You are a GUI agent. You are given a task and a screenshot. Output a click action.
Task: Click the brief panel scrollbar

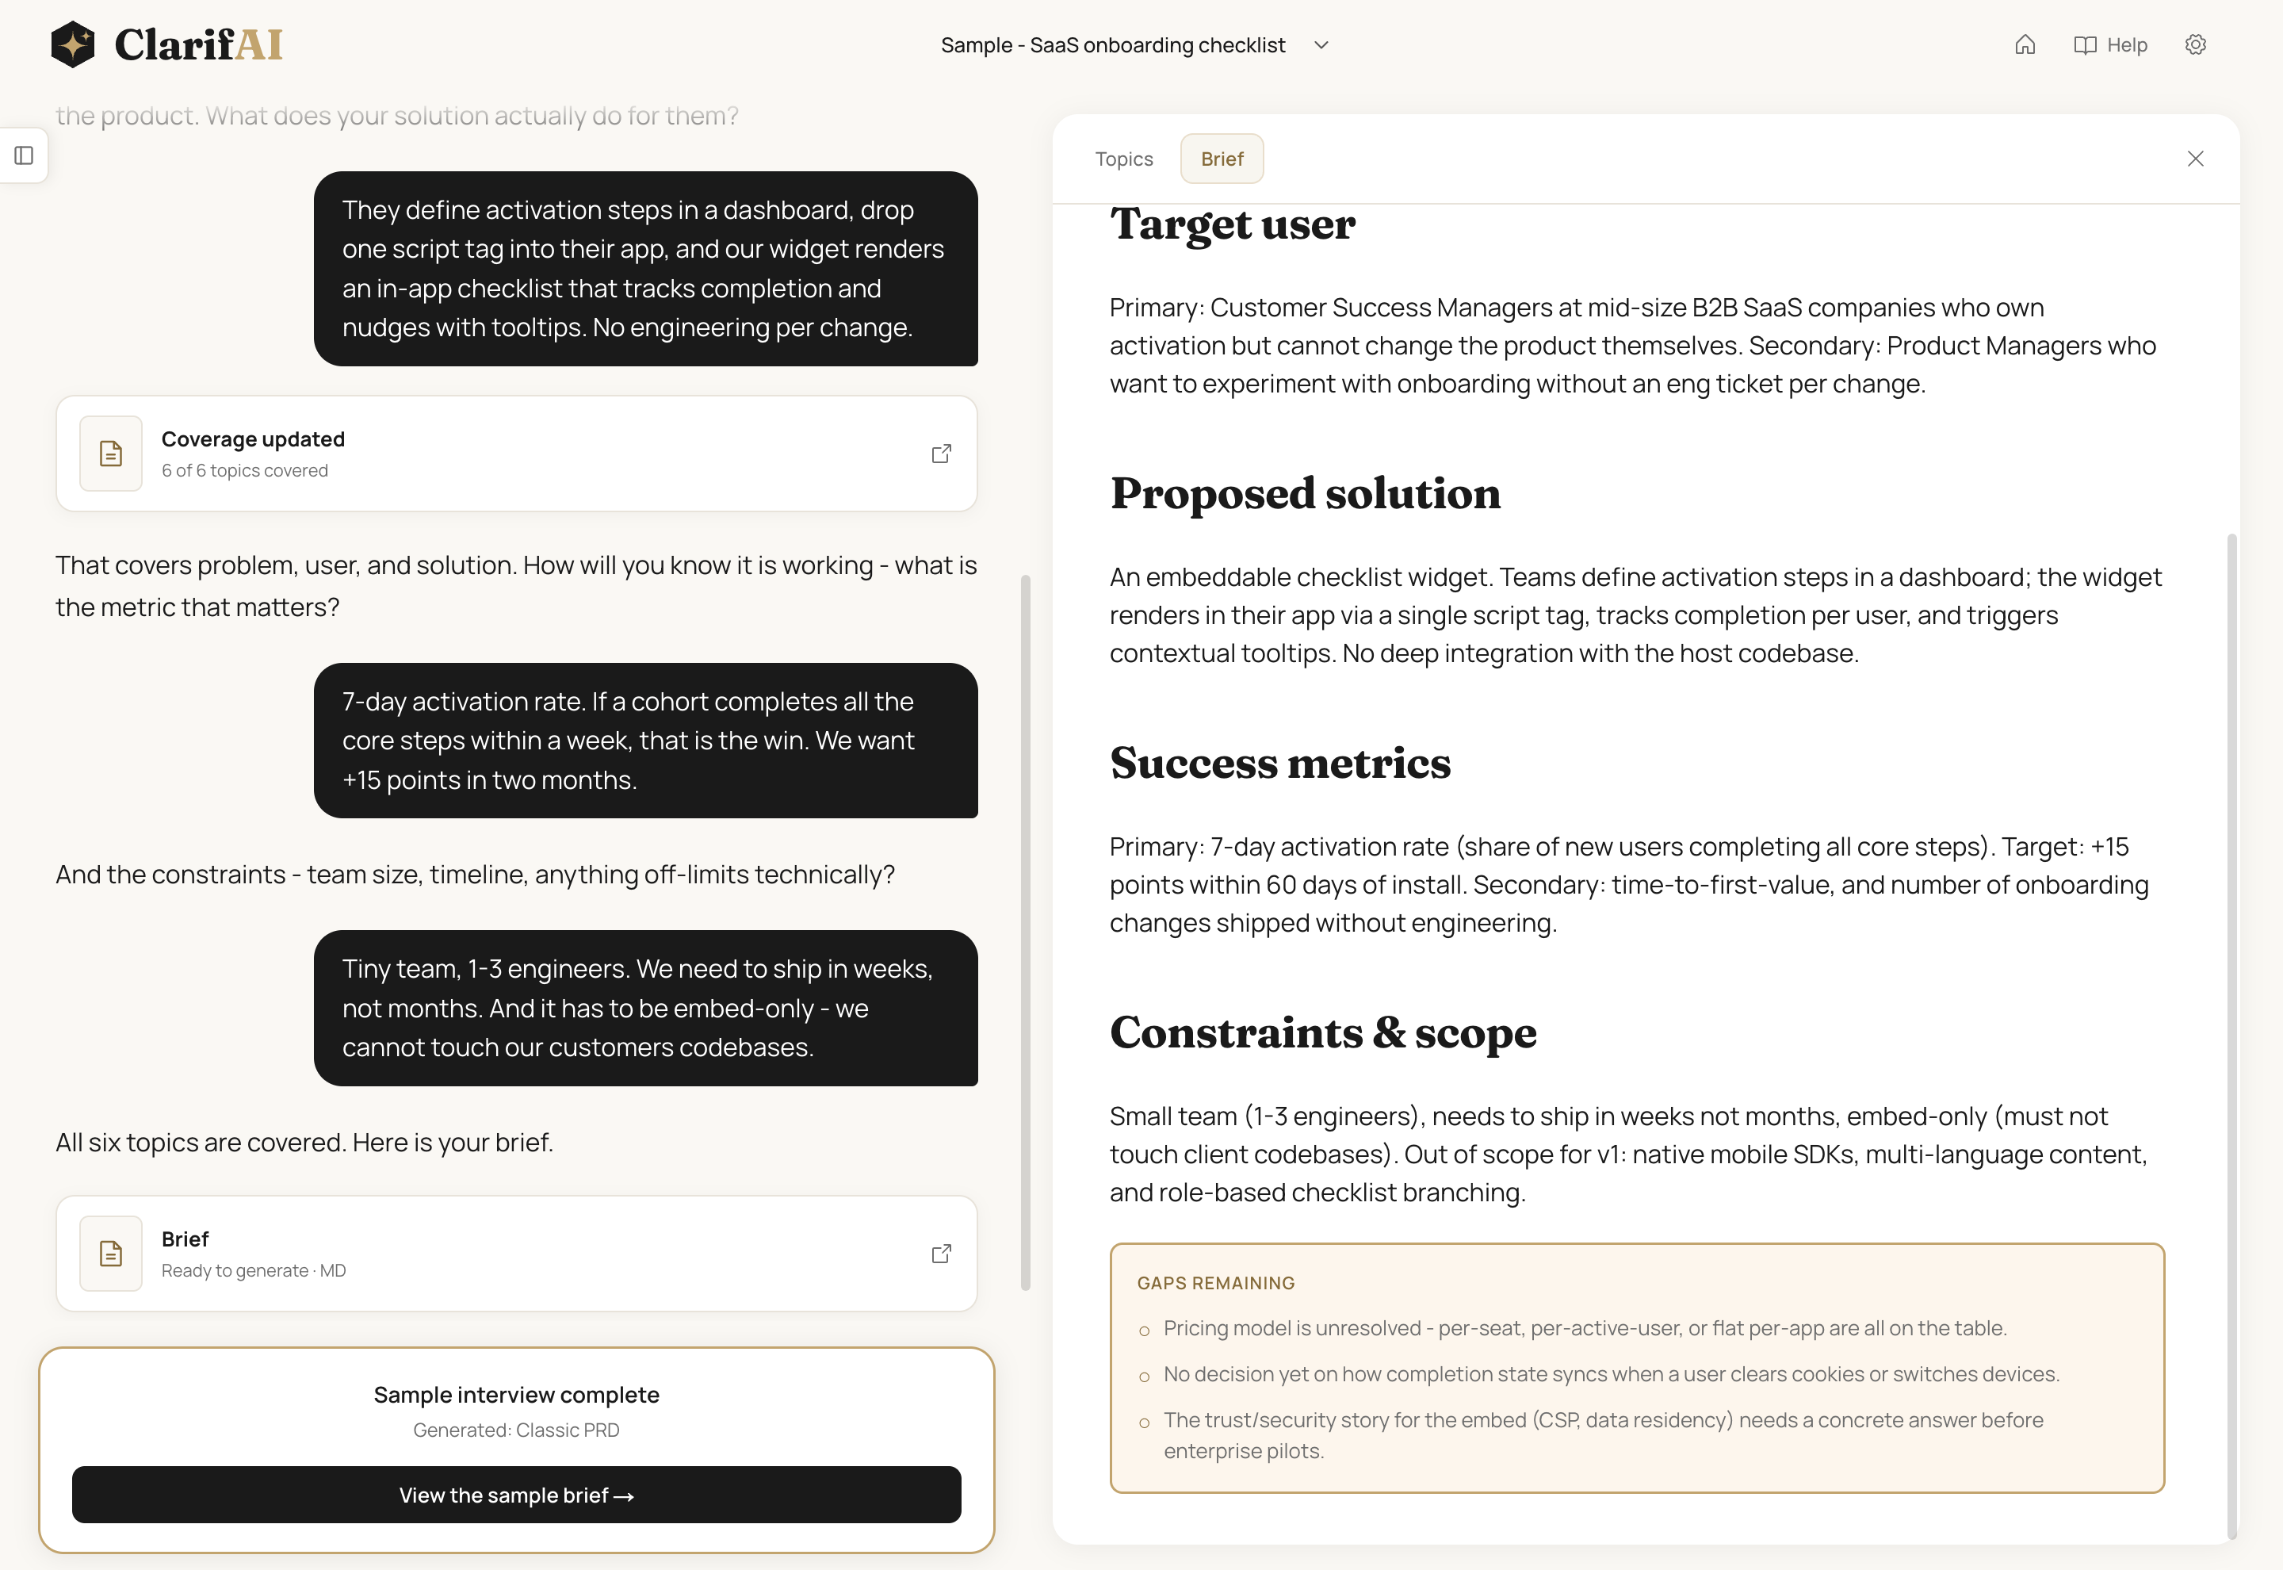[x=2232, y=1037]
